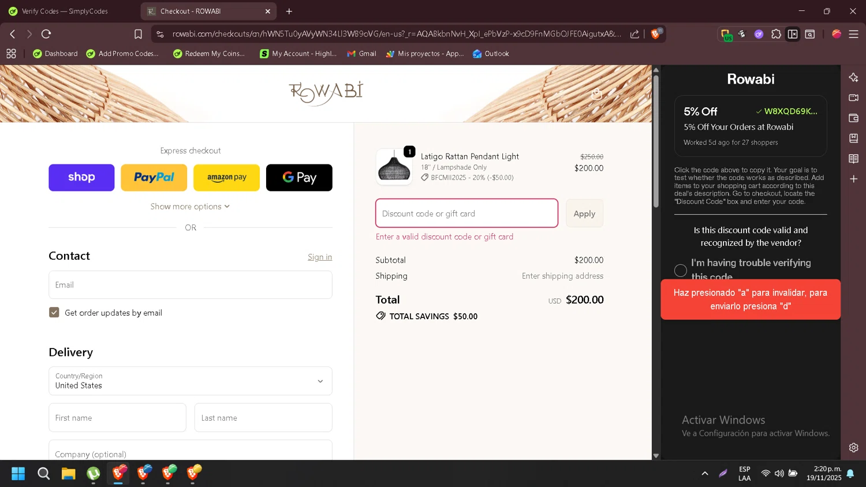Open Windows taskbar search
Screen dimensions: 866x487
43,474
